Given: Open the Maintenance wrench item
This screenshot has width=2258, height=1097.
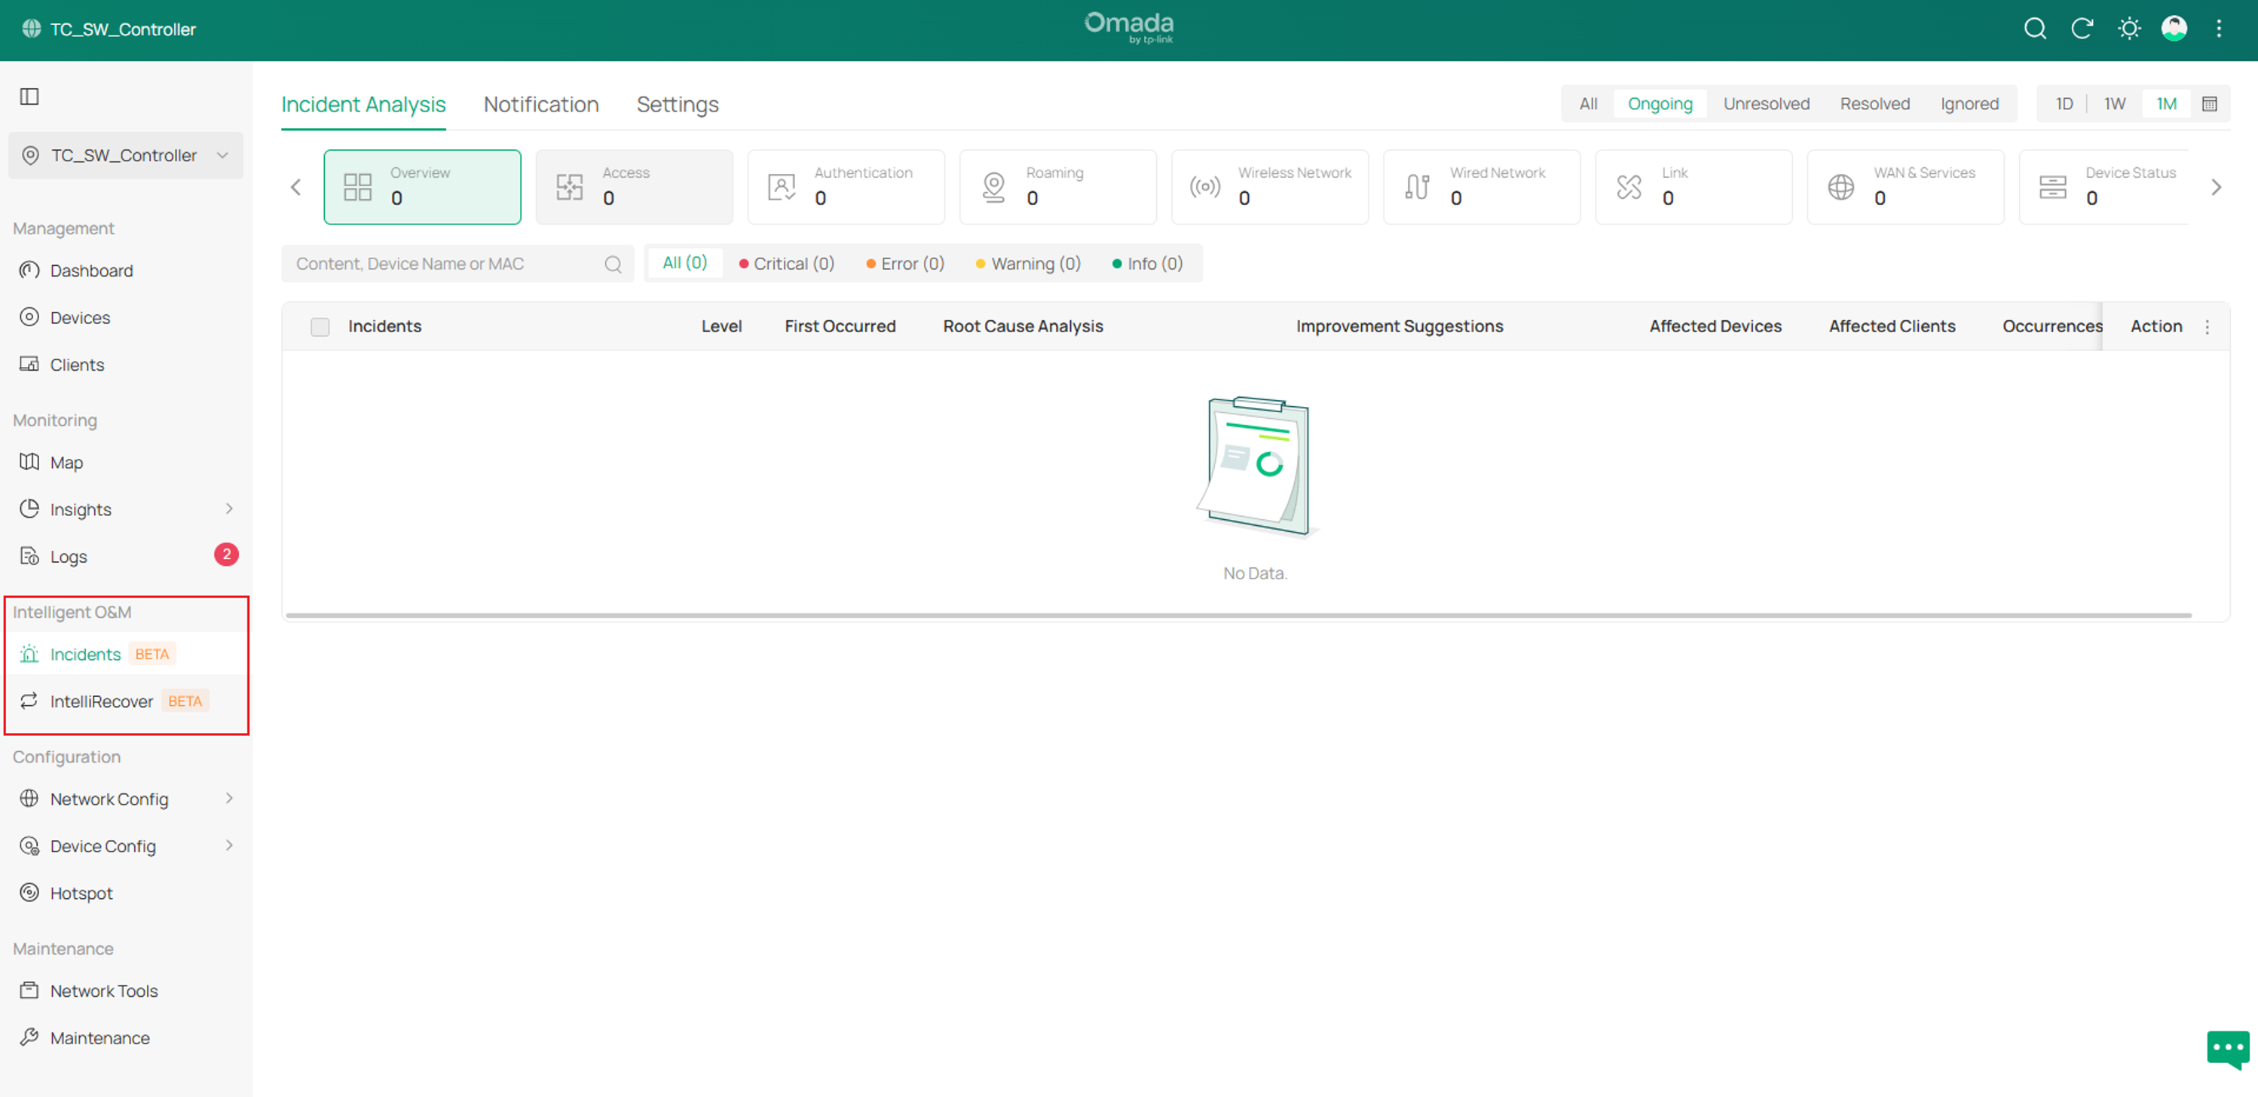Looking at the screenshot, I should [126, 1038].
